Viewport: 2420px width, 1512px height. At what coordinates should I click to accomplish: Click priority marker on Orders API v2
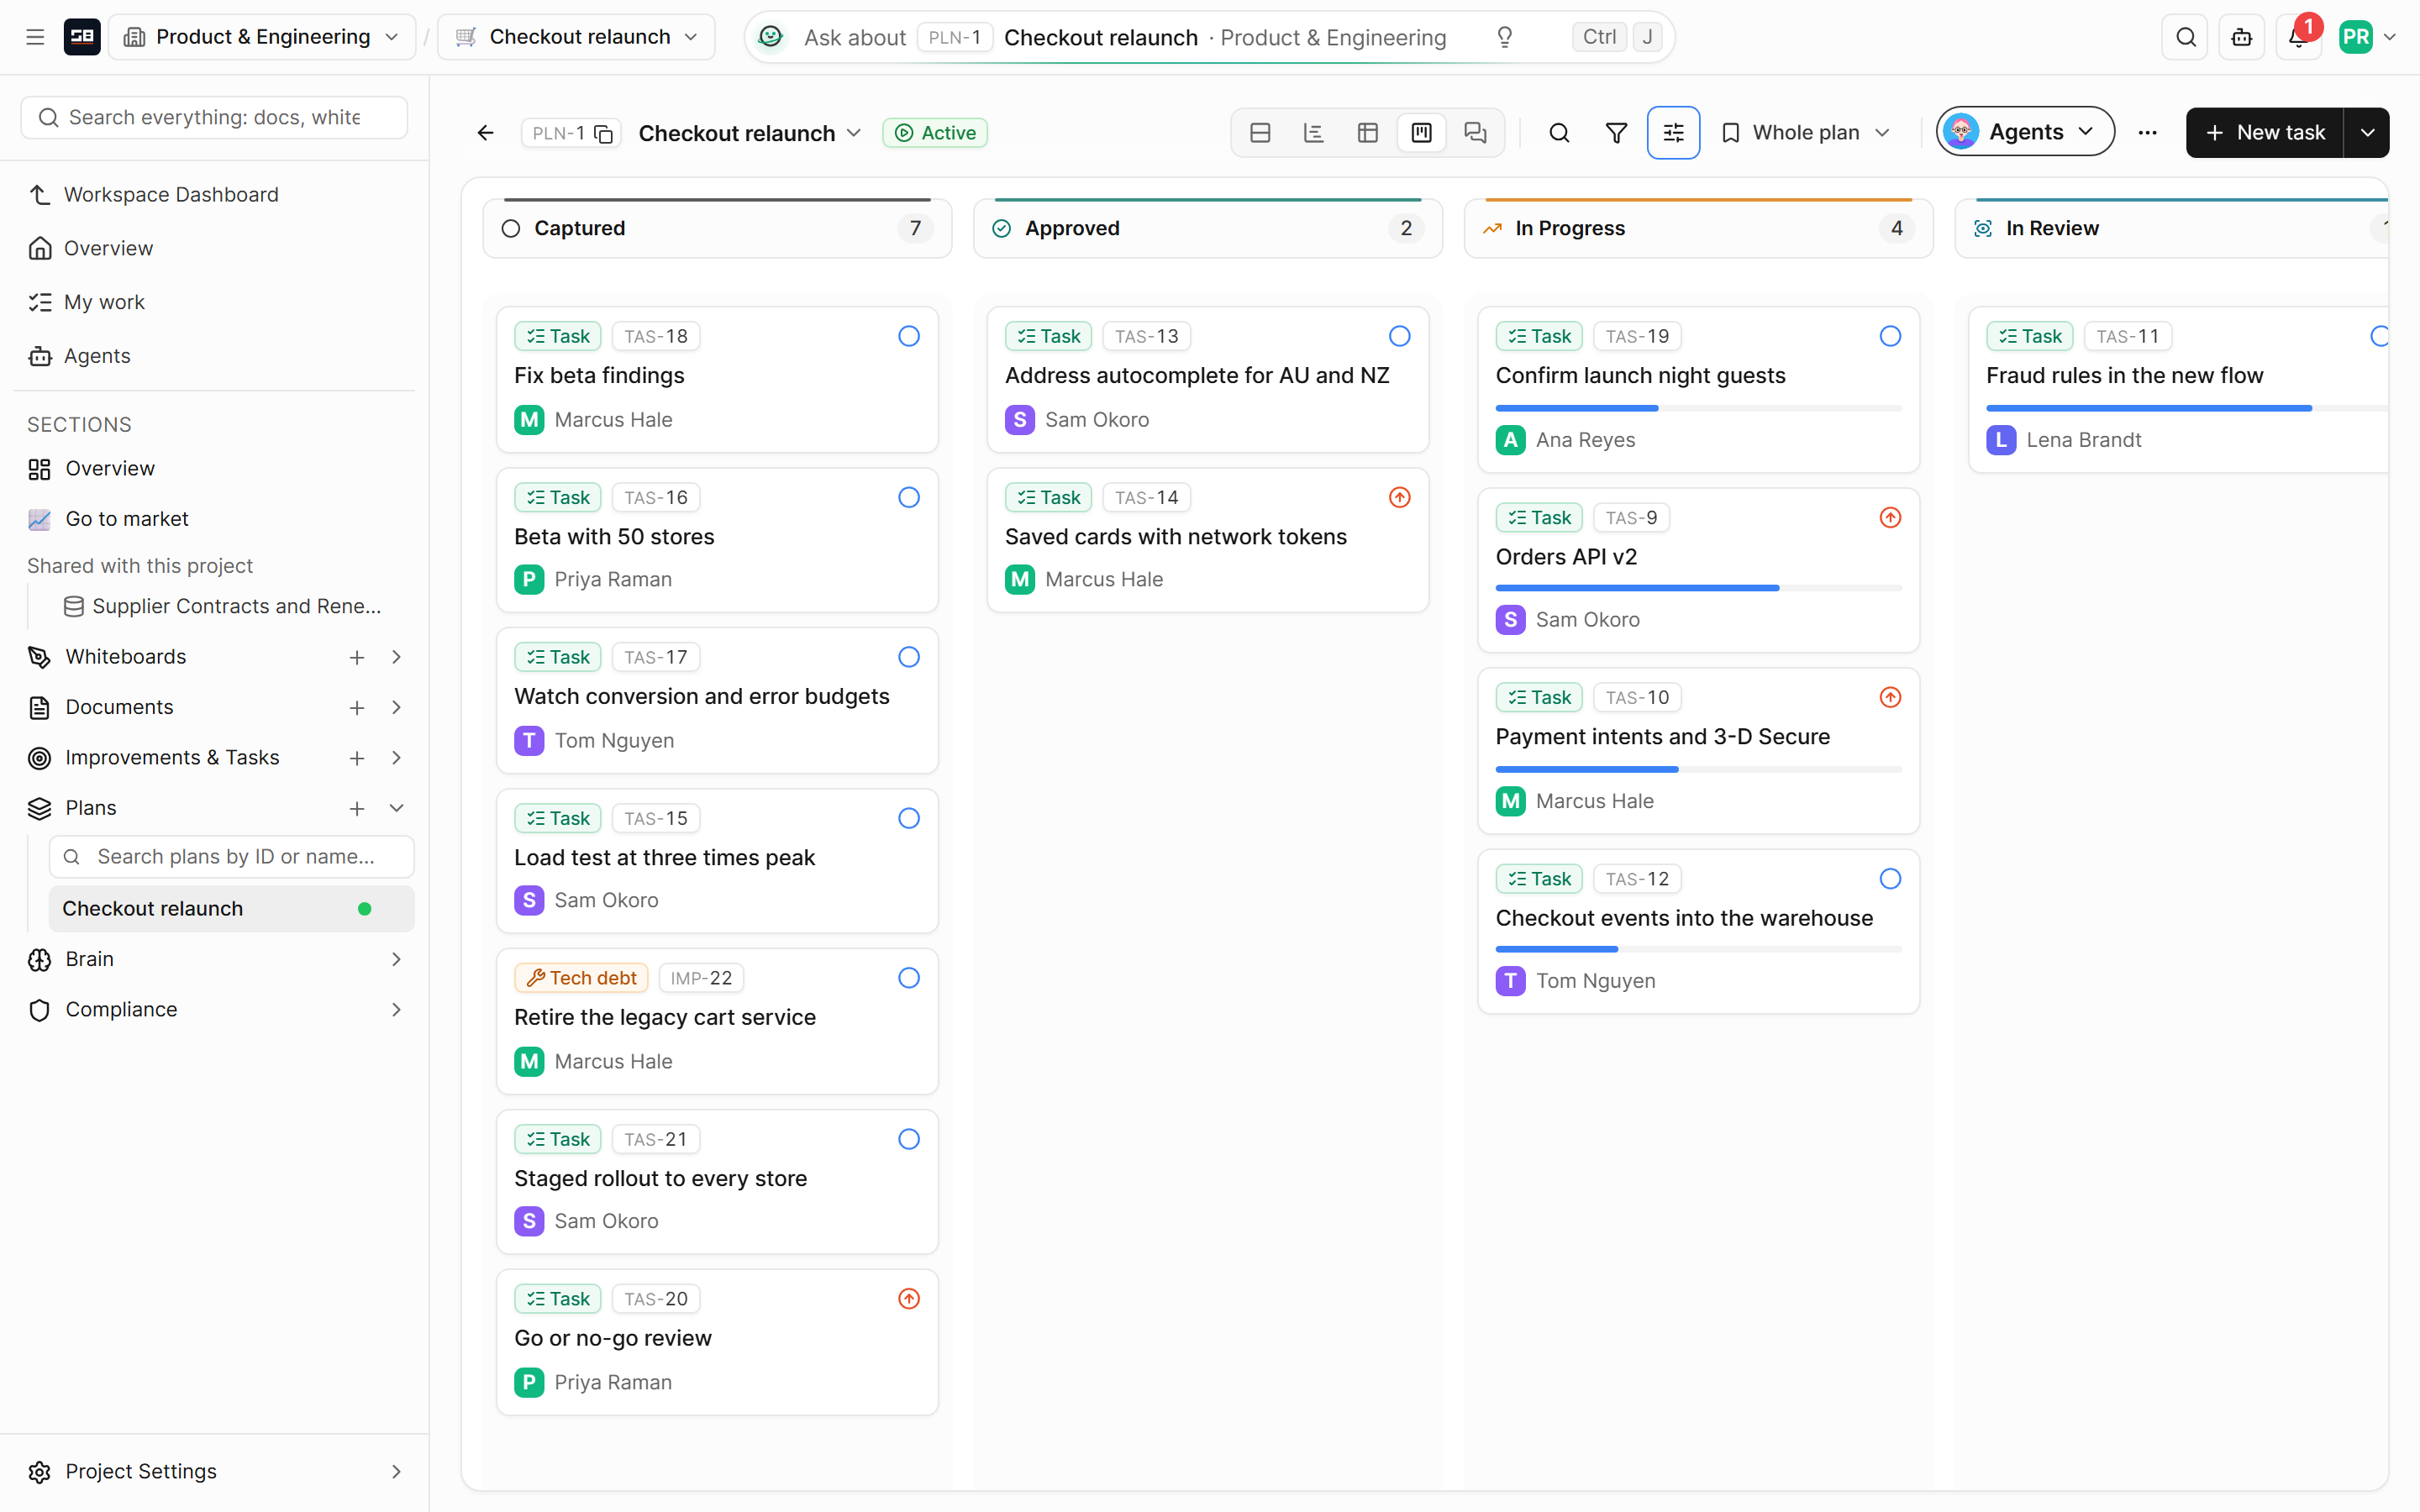pyautogui.click(x=1890, y=517)
